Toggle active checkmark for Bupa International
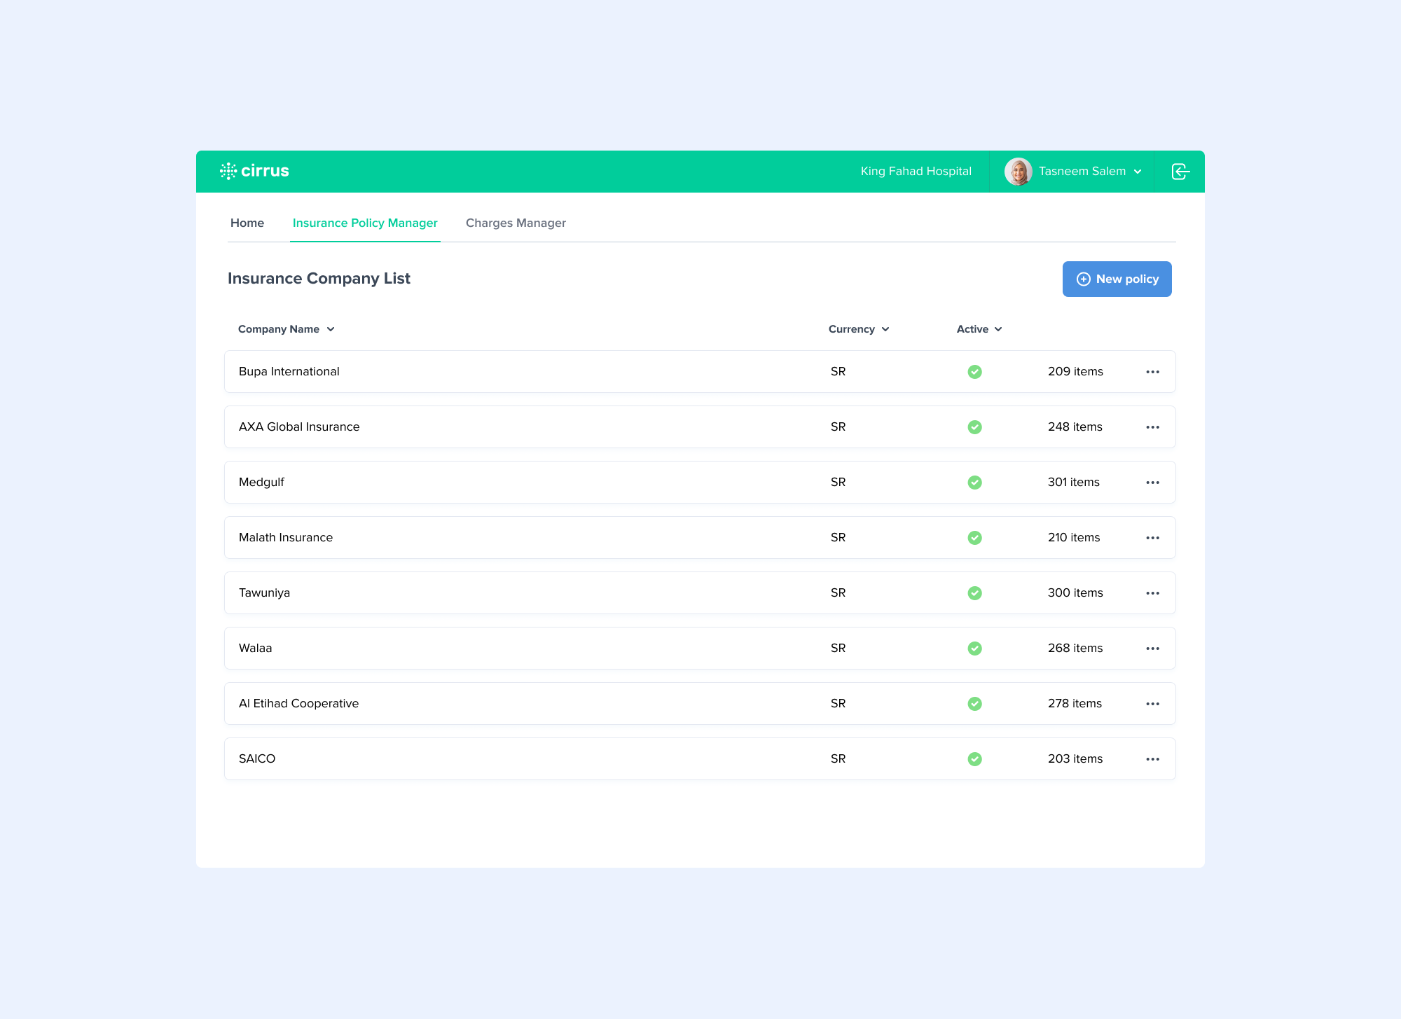1401x1019 pixels. pyautogui.click(x=974, y=372)
